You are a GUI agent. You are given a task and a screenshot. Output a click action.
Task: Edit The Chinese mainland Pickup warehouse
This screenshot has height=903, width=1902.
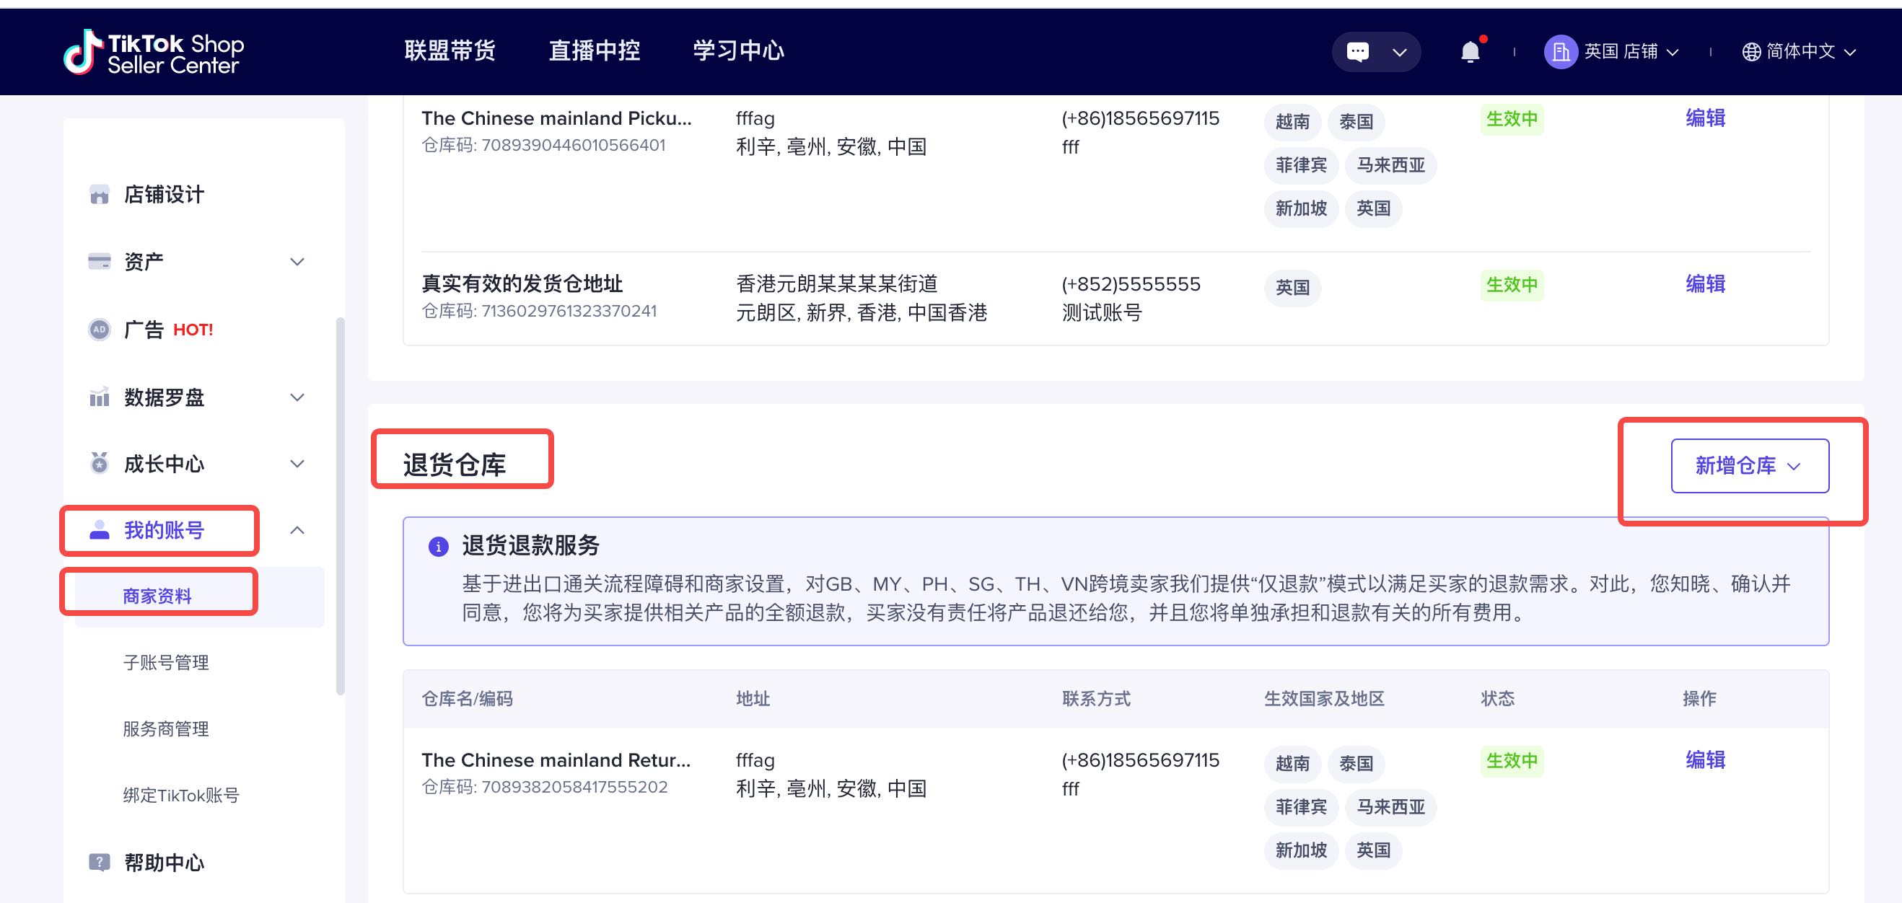point(1706,118)
